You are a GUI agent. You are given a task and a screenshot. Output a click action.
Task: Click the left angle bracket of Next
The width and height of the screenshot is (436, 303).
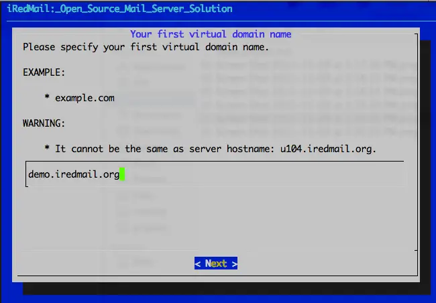tap(198, 263)
